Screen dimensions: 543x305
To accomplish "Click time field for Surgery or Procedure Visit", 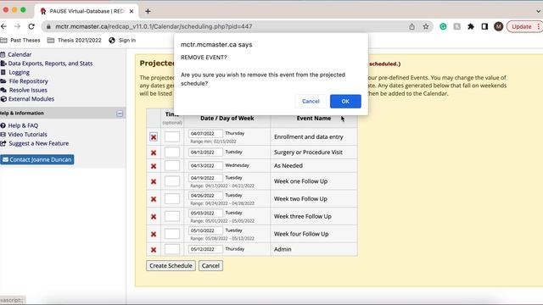I will (x=172, y=152).
